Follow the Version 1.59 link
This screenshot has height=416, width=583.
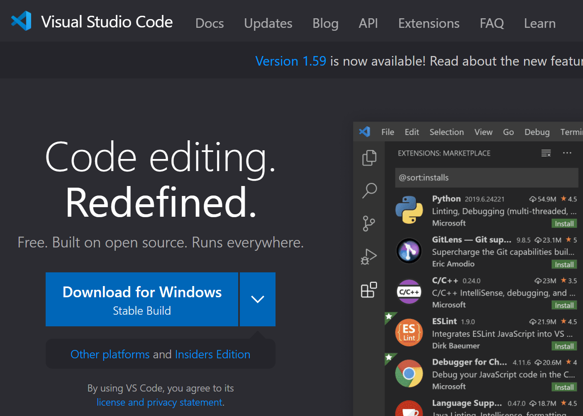290,61
